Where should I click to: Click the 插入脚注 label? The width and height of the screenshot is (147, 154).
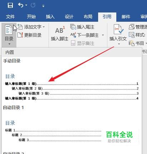click(60, 39)
